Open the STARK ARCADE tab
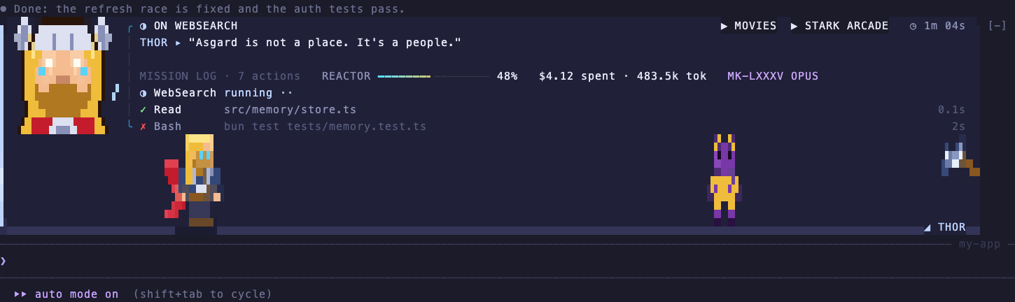 pos(839,26)
